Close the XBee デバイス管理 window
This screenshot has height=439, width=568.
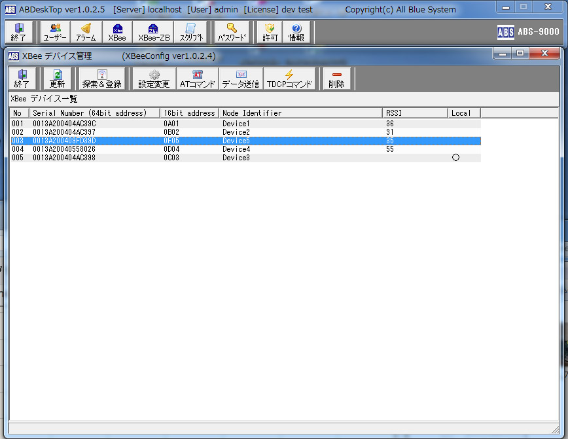point(545,54)
